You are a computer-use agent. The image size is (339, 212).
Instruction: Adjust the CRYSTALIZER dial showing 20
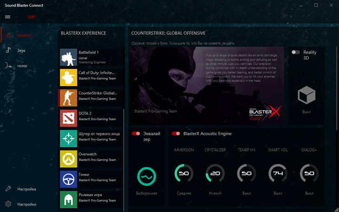coord(215,173)
